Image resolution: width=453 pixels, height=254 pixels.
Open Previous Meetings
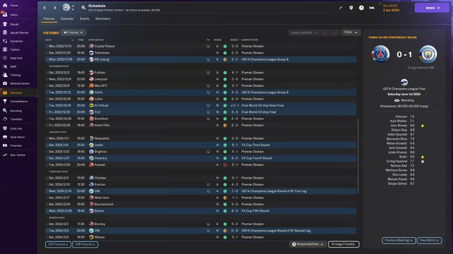(399, 241)
